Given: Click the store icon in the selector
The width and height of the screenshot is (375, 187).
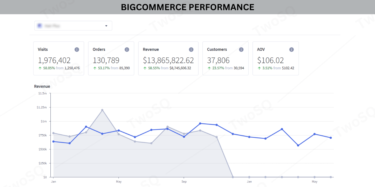Looking at the screenshot, I should coord(40,26).
